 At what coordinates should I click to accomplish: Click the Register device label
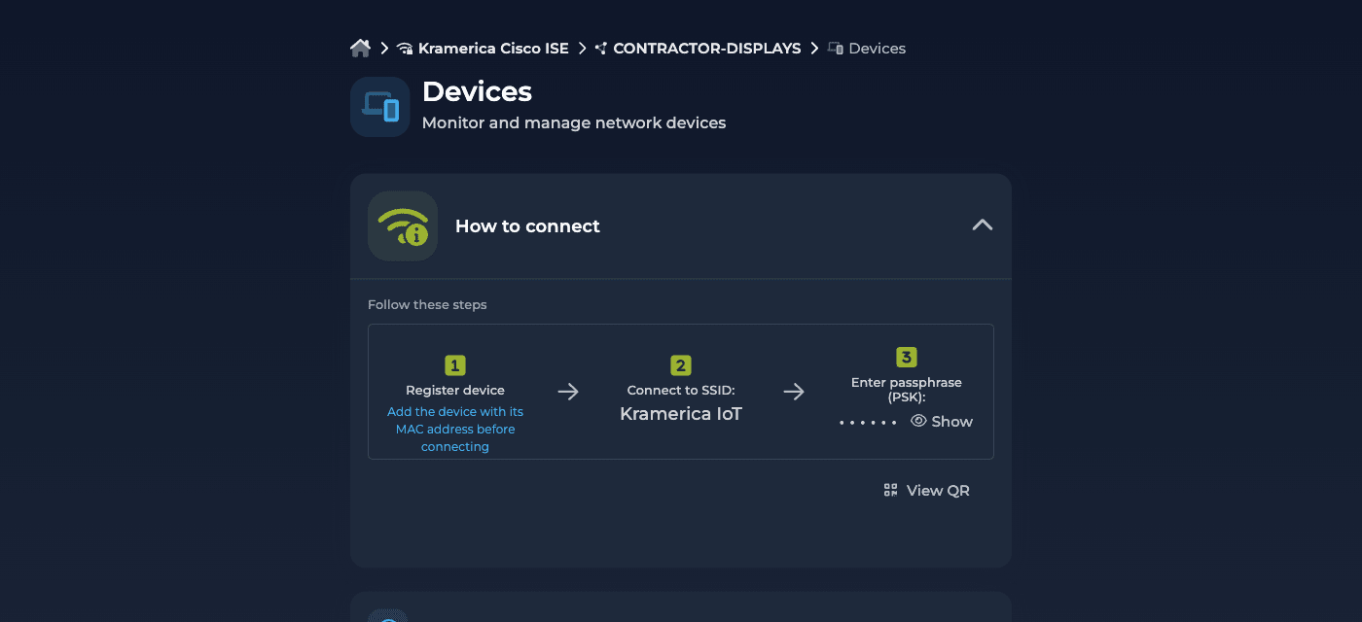(455, 390)
